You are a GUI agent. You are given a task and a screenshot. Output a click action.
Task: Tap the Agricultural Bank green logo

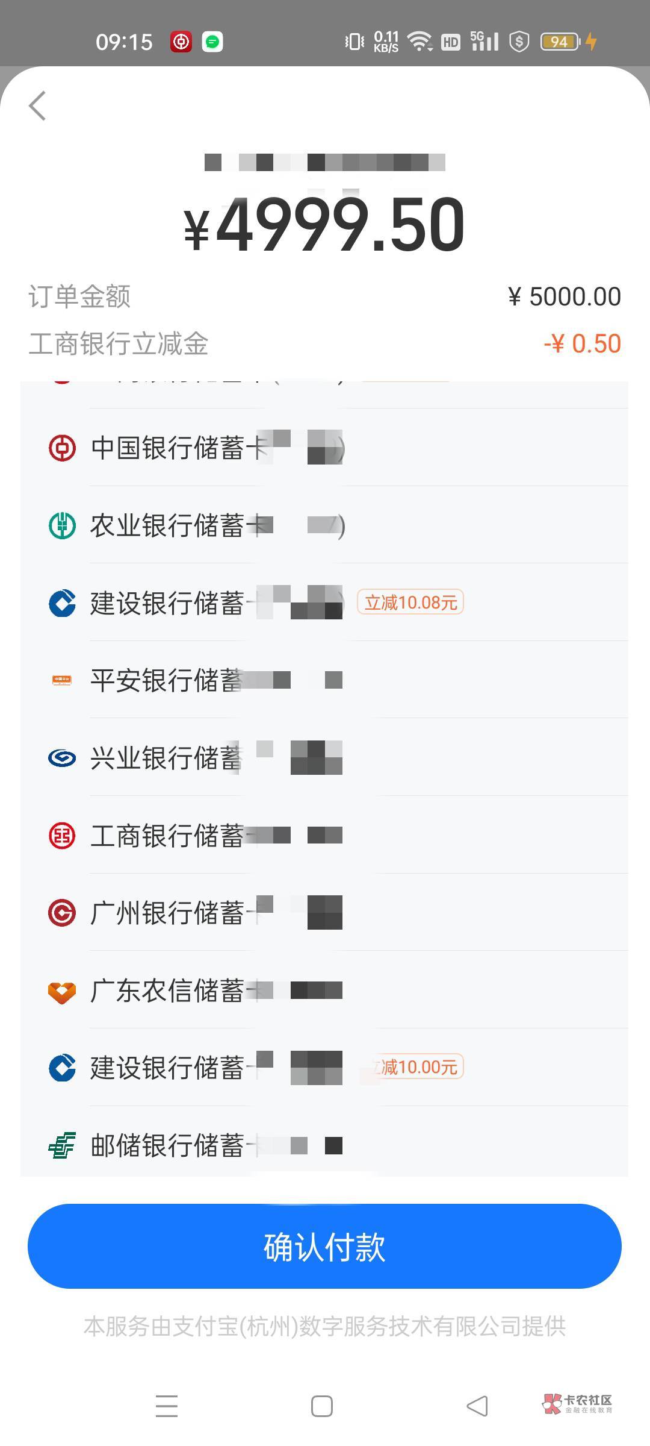(62, 525)
